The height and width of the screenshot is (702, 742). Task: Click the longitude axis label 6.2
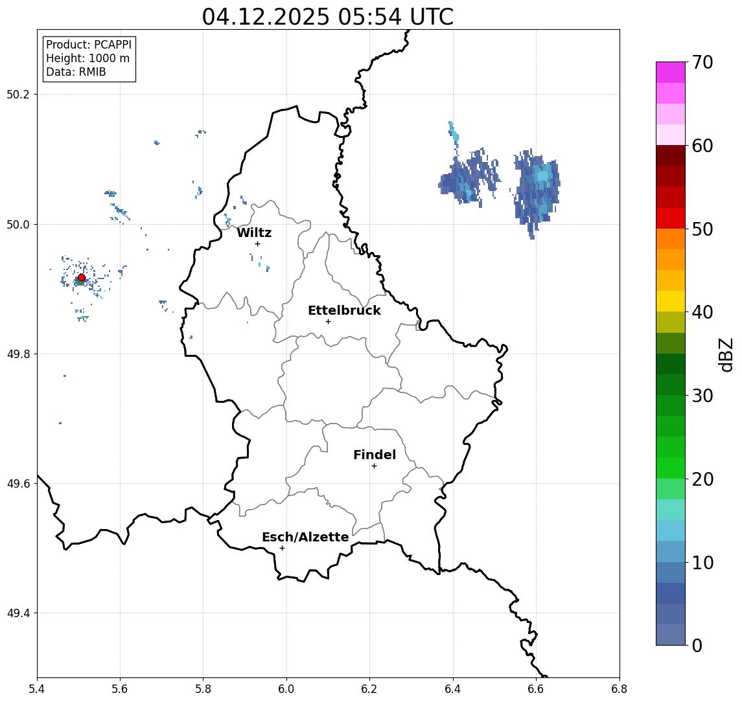[369, 689]
